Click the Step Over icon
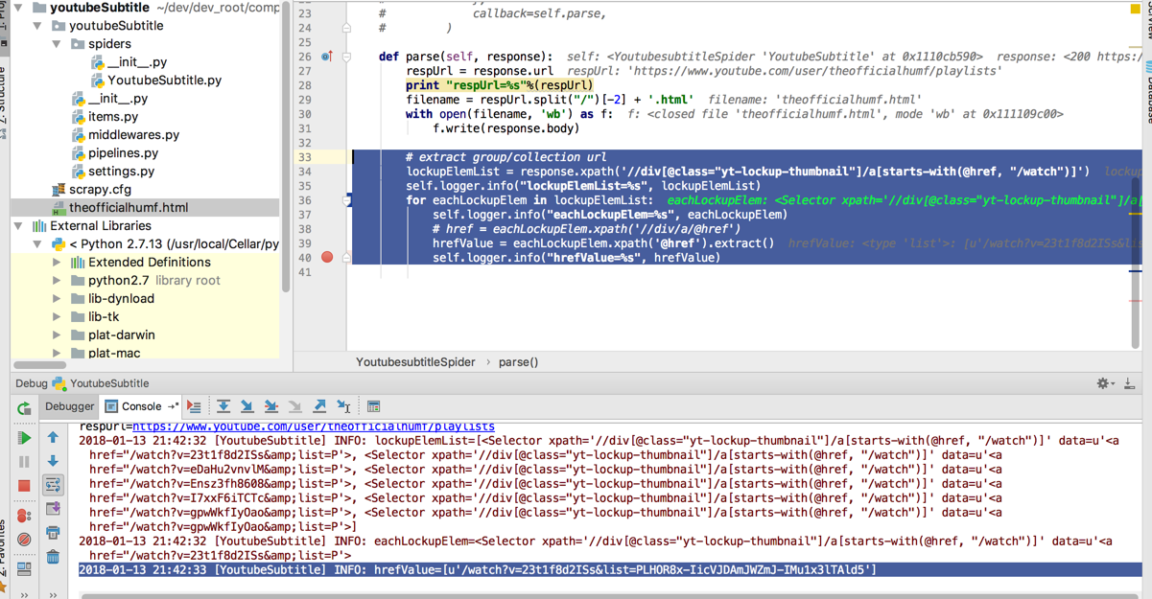The width and height of the screenshot is (1152, 599). (x=223, y=406)
